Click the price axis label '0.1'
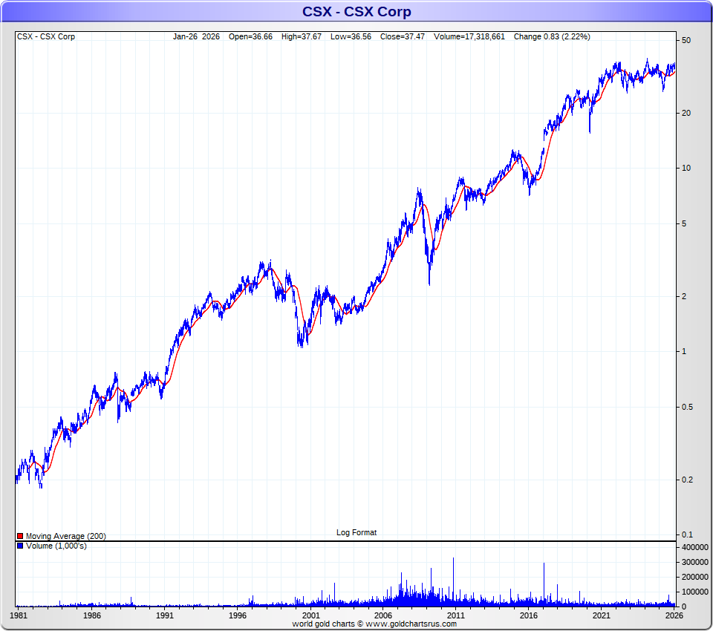713x631 pixels. pyautogui.click(x=688, y=534)
